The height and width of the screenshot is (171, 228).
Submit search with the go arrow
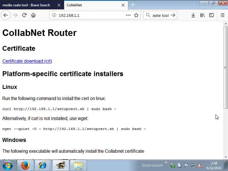pyautogui.click(x=173, y=15)
